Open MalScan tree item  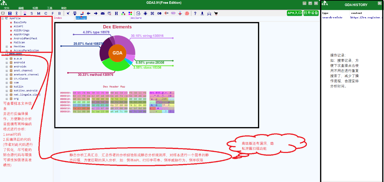[19, 42]
